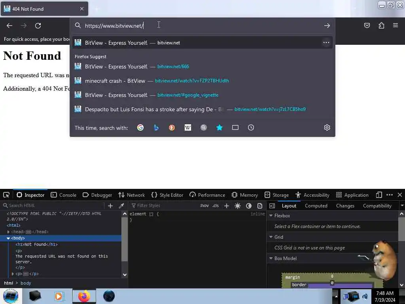Collapse the Grid section
405x304 pixels.
[x=271, y=237]
